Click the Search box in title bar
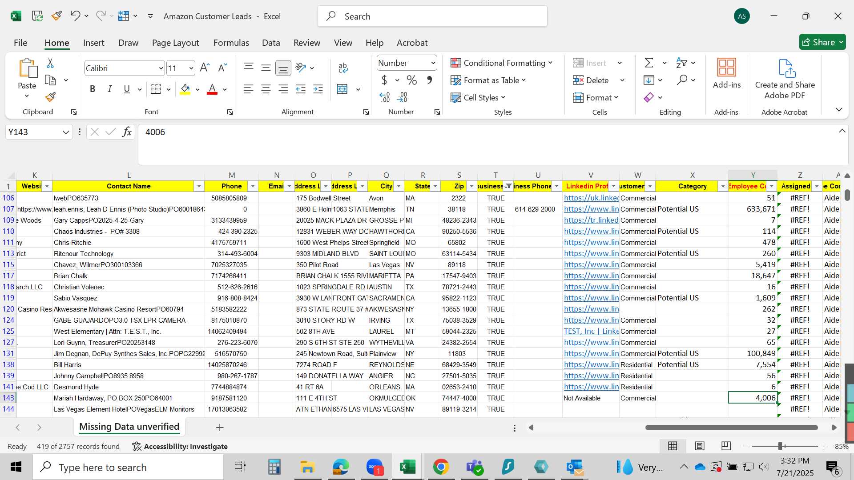854x480 pixels. coord(432,16)
